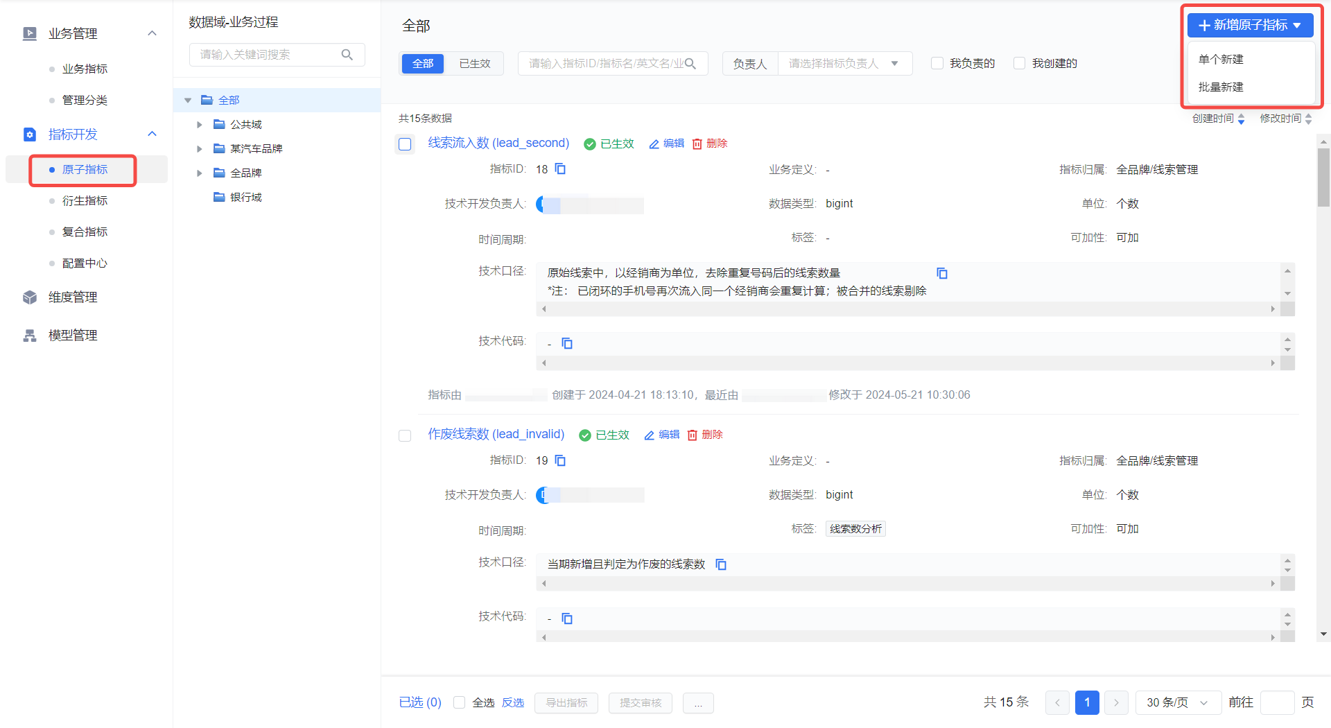Sort by 创建时间 arrows

pyautogui.click(x=1242, y=119)
